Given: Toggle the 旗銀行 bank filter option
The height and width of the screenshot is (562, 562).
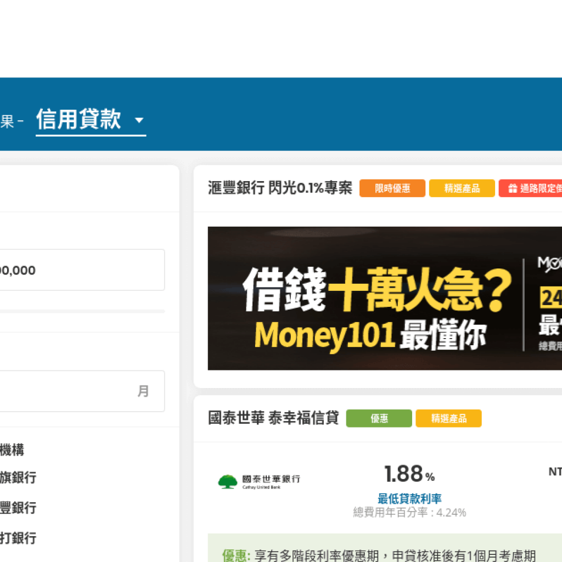Looking at the screenshot, I should click(18, 477).
